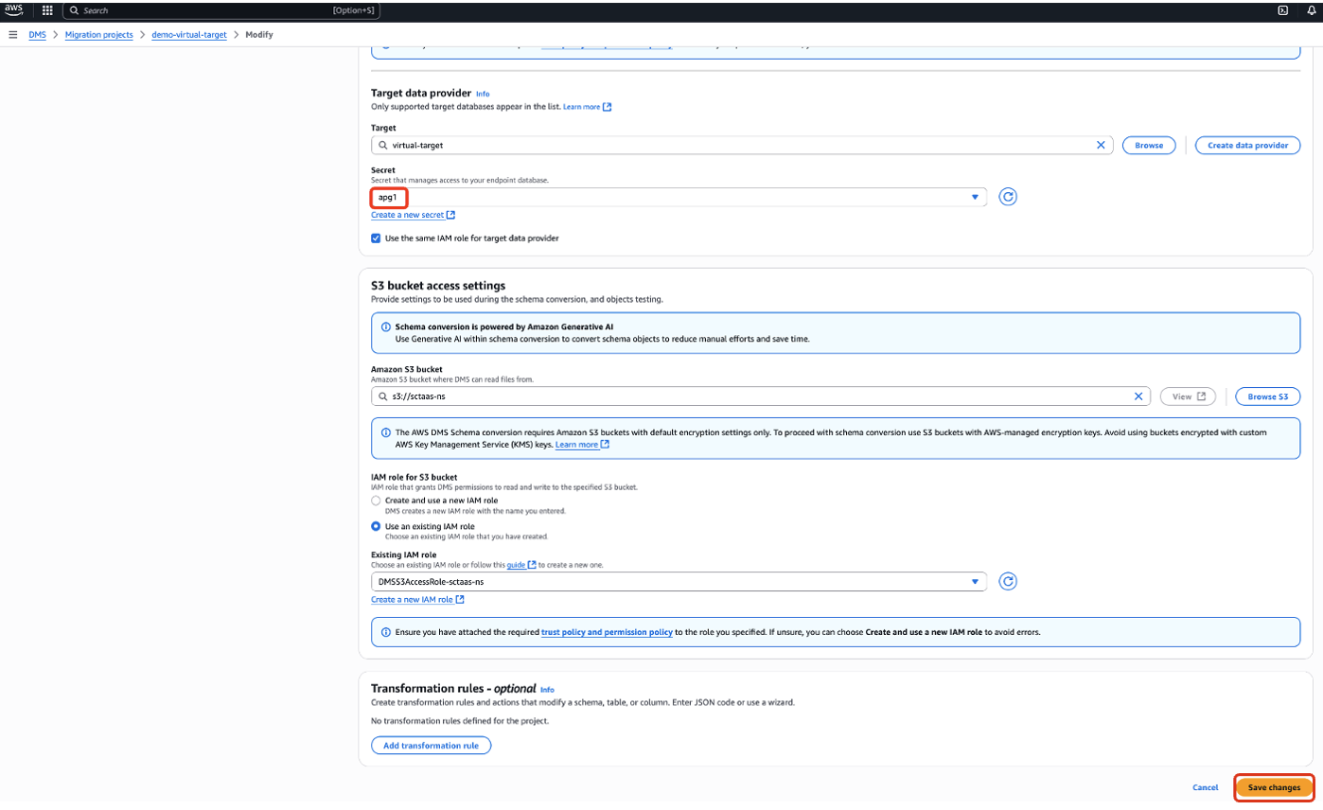Toggle the side navigation hamburger menu

(13, 35)
